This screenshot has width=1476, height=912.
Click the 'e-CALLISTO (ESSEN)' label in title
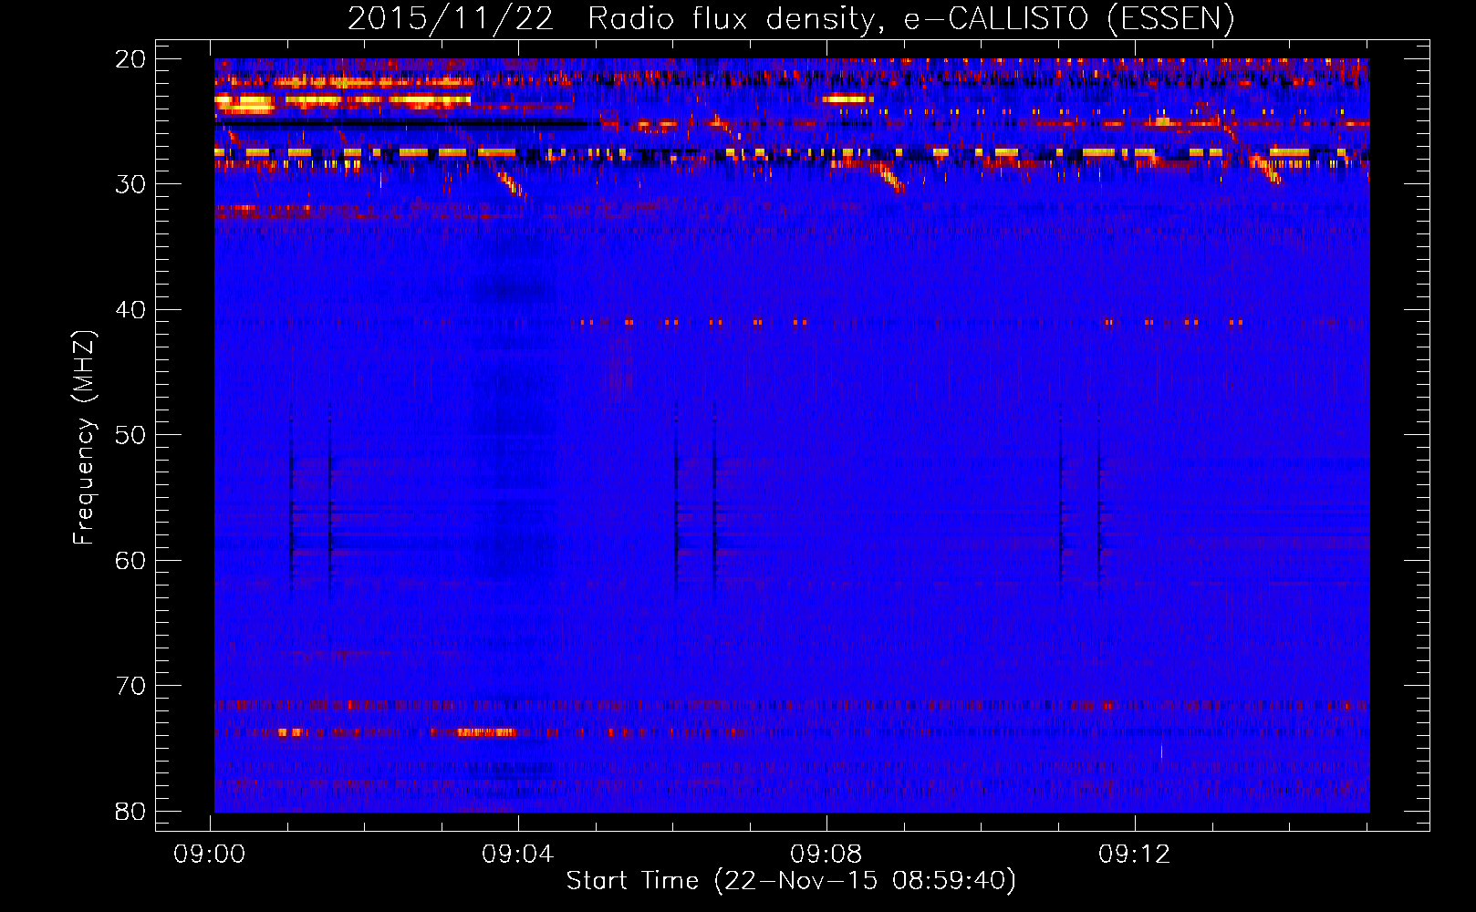[1069, 19]
